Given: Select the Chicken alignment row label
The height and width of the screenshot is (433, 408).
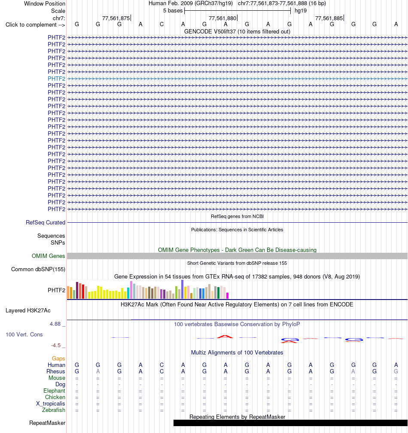Looking at the screenshot, I should [55, 397].
